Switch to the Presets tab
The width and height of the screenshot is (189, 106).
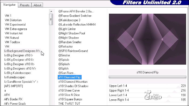[x=25, y=5]
